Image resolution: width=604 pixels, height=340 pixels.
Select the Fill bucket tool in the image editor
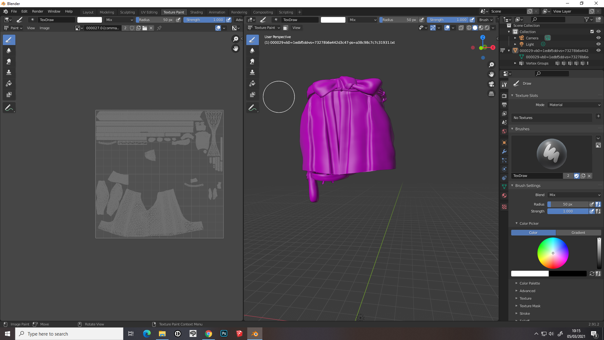click(x=9, y=83)
